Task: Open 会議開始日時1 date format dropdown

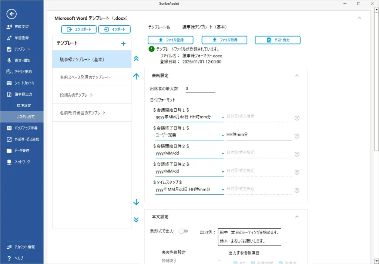Action: (223, 118)
